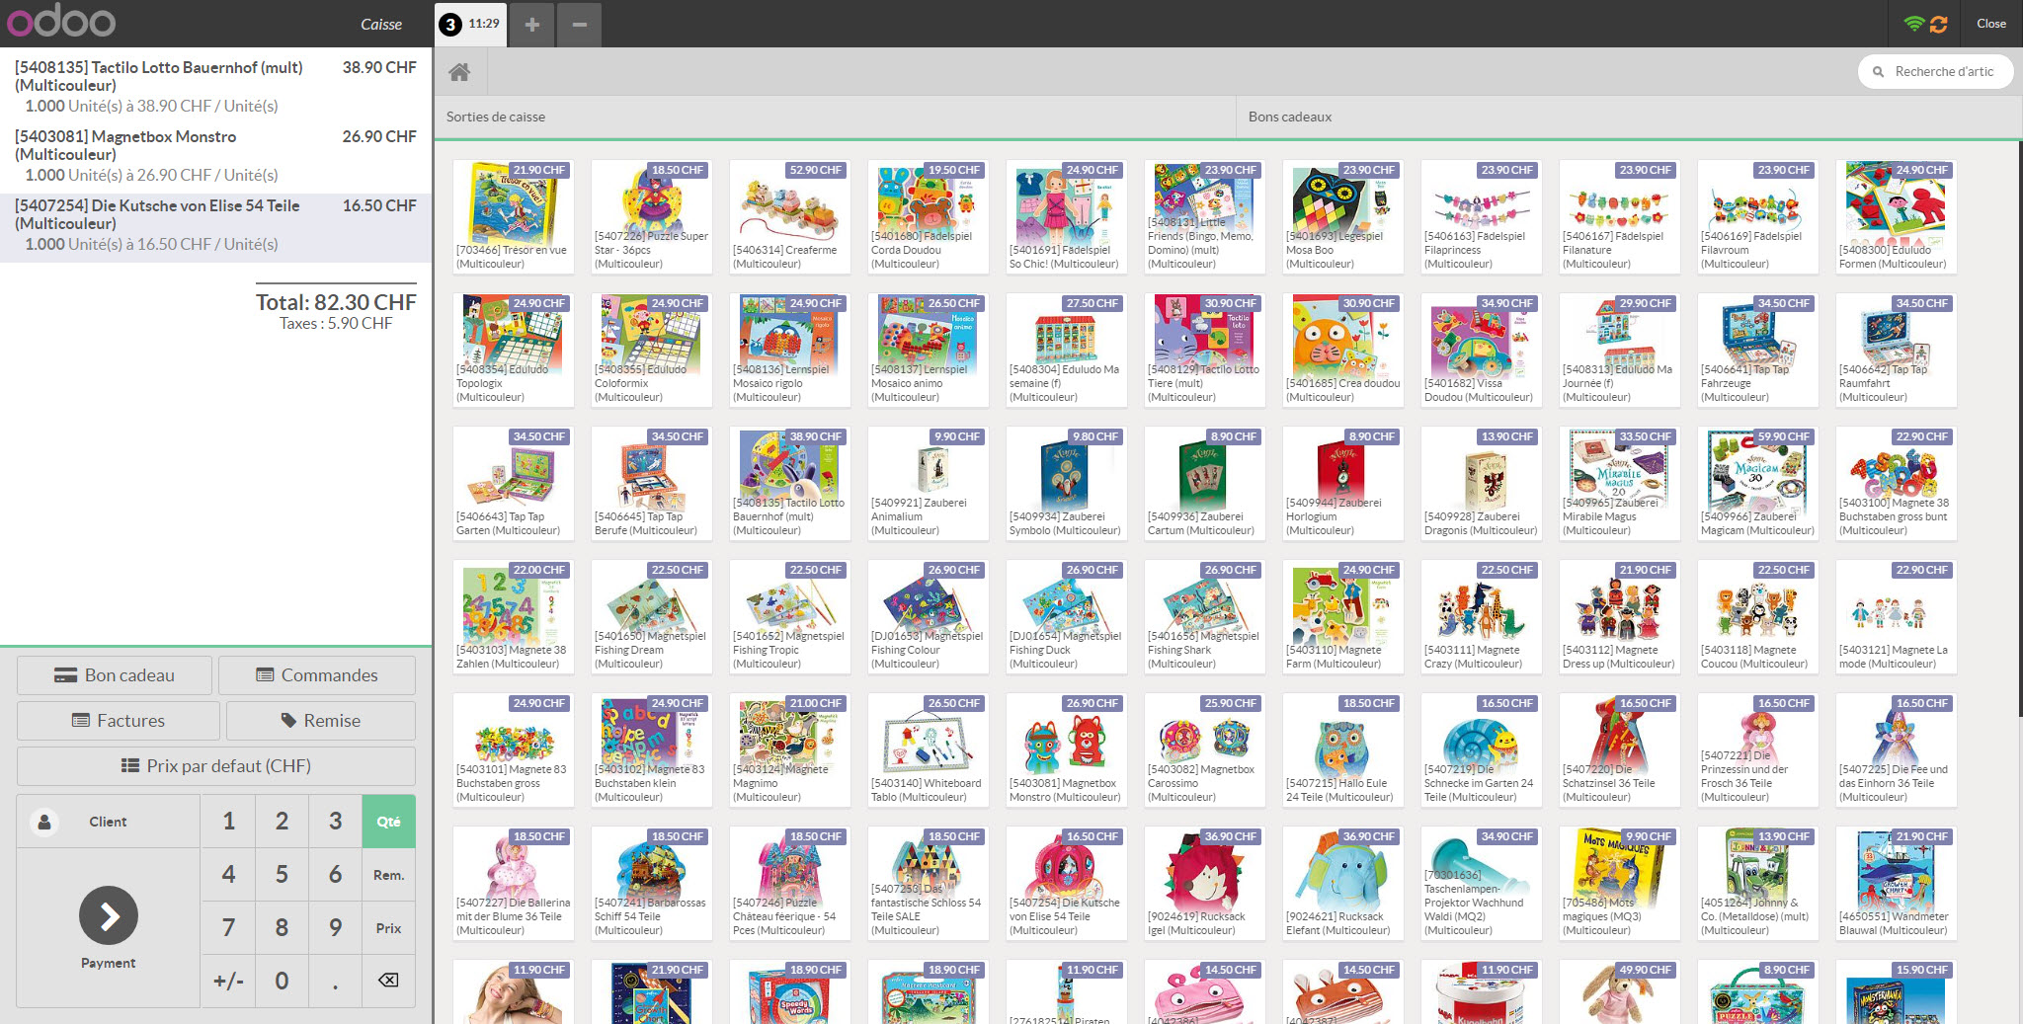The width and height of the screenshot is (2023, 1024).
Task: Click the orange sync status icon
Action: (x=1938, y=24)
